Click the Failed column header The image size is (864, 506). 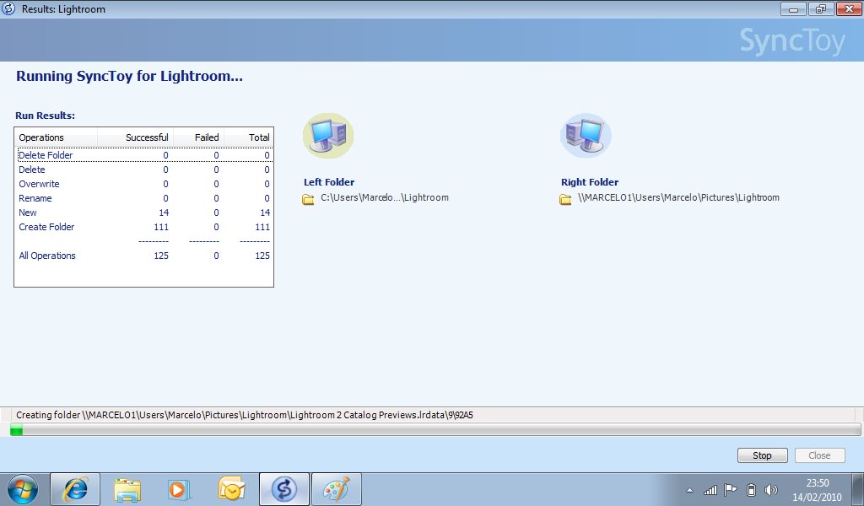[199, 137]
